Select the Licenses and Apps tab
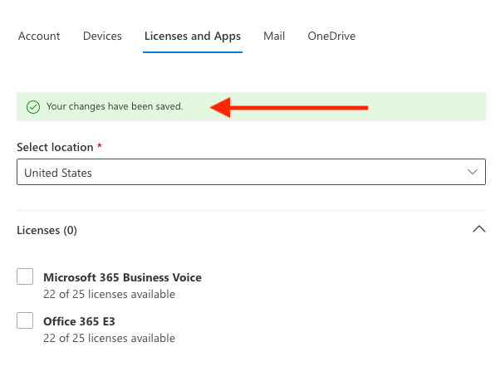The width and height of the screenshot is (500, 391). 193,37
